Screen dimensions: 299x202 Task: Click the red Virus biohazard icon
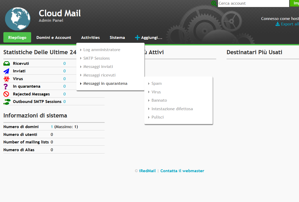tap(6, 79)
